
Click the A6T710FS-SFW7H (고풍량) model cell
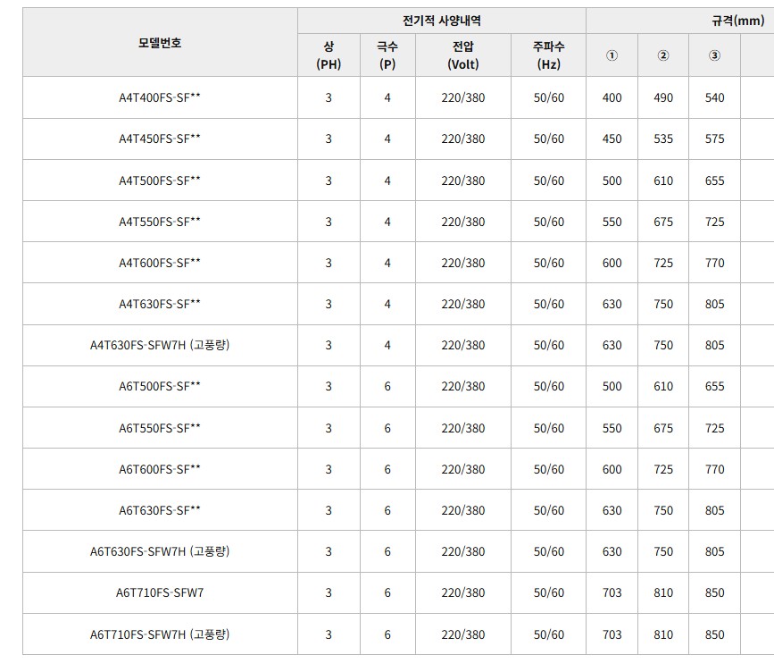tap(160, 634)
